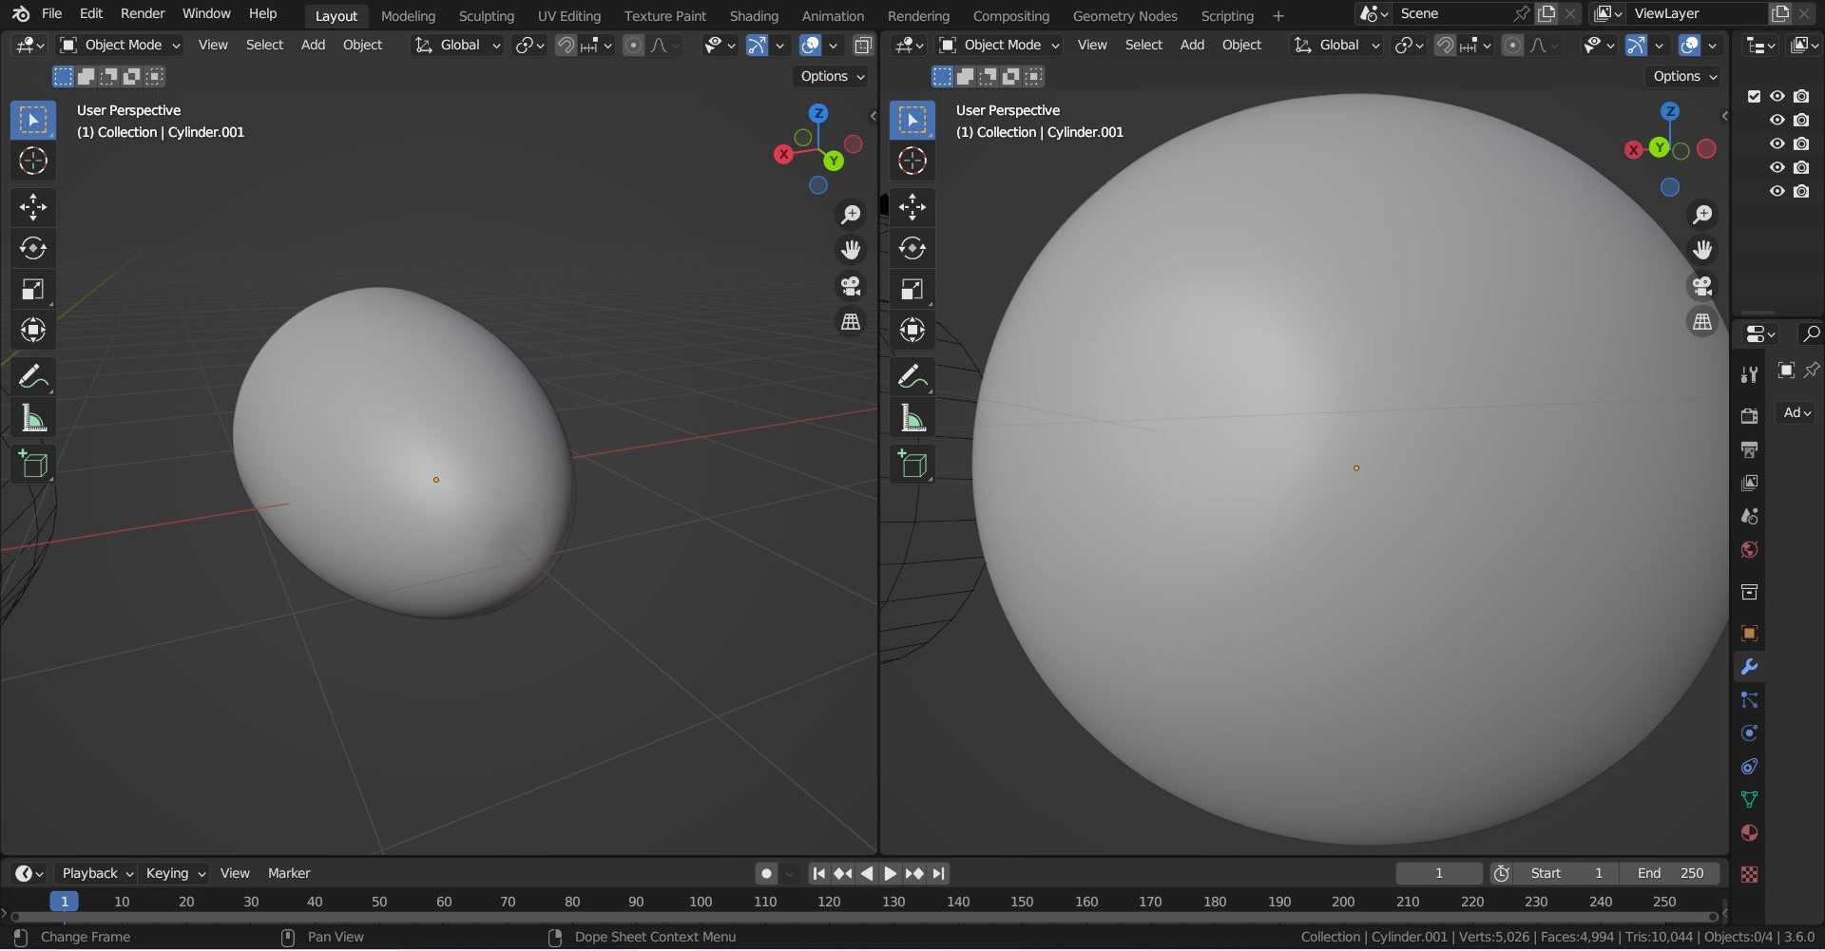Open the File menu

51,13
